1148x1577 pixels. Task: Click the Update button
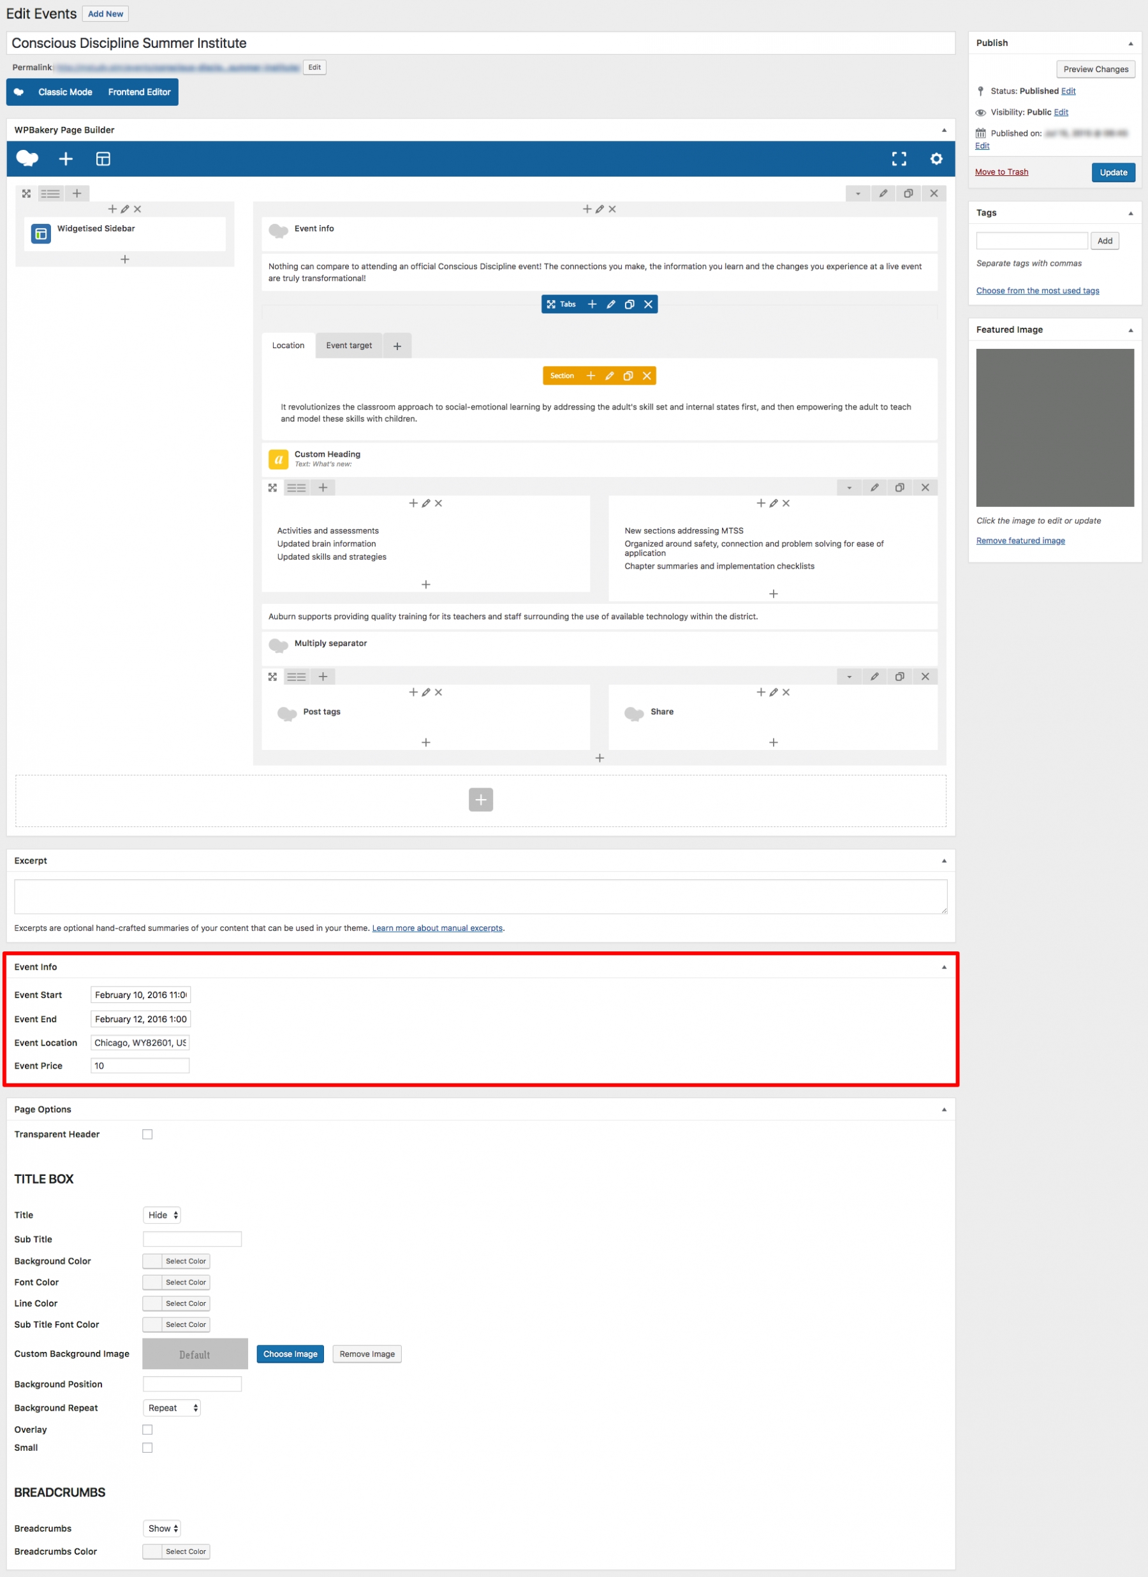[1112, 172]
